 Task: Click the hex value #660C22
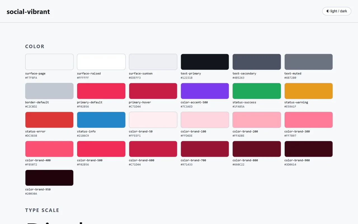click(239, 165)
